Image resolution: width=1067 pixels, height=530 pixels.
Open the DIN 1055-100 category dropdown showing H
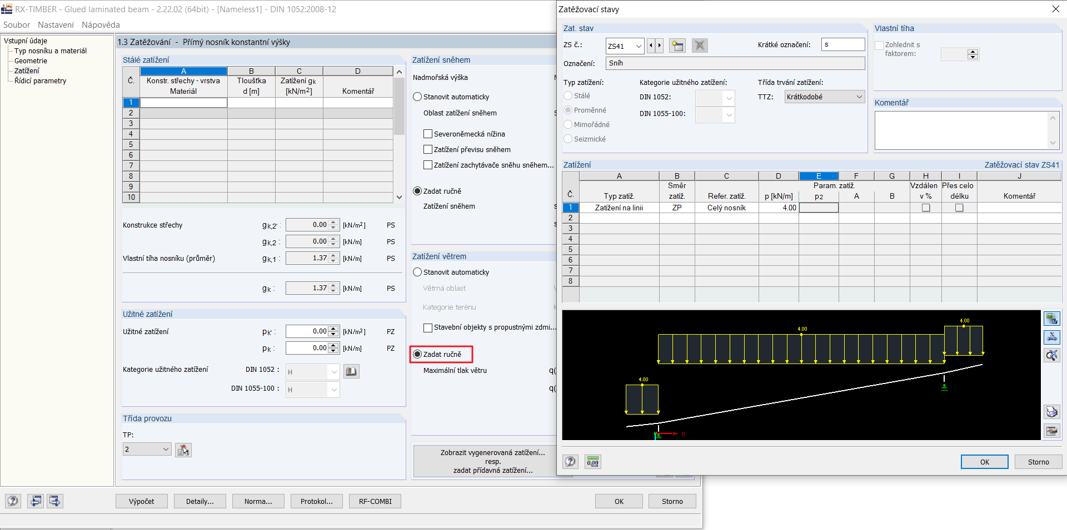pos(334,390)
